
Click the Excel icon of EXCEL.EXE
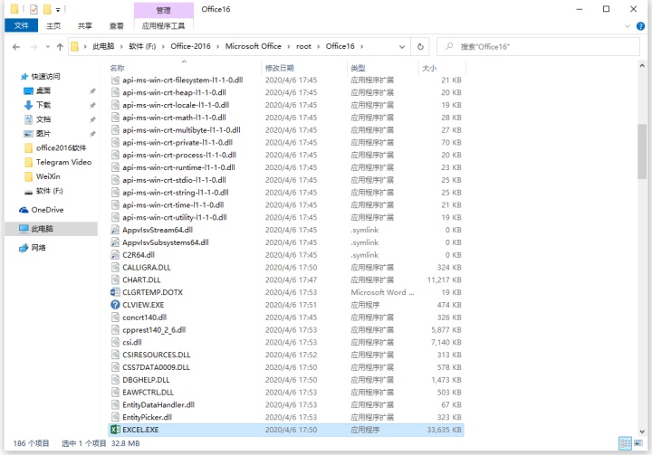click(x=115, y=430)
